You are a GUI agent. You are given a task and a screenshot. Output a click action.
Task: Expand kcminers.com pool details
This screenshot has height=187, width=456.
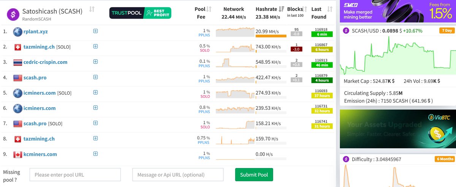click(95, 154)
